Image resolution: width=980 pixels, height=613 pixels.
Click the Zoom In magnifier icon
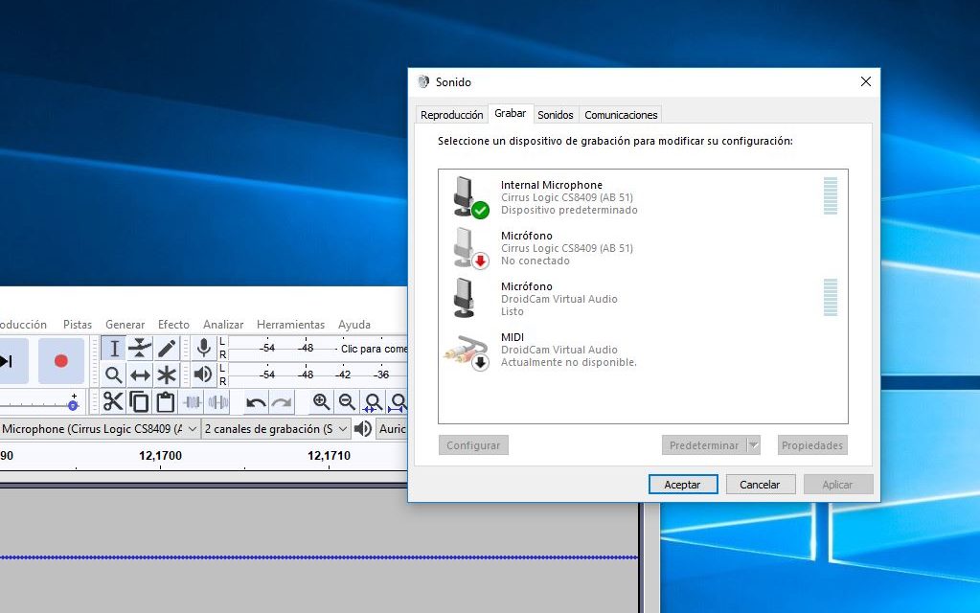pos(320,400)
